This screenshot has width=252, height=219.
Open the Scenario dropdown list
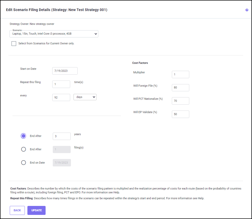click(x=54, y=34)
